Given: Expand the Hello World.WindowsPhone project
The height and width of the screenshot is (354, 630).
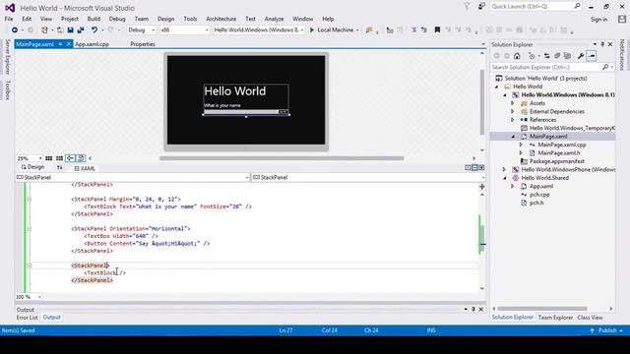Looking at the screenshot, I should pos(504,169).
